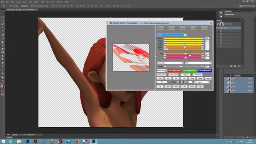Open the File menu
Screen dimensions: 256x144
tap(7, 2)
